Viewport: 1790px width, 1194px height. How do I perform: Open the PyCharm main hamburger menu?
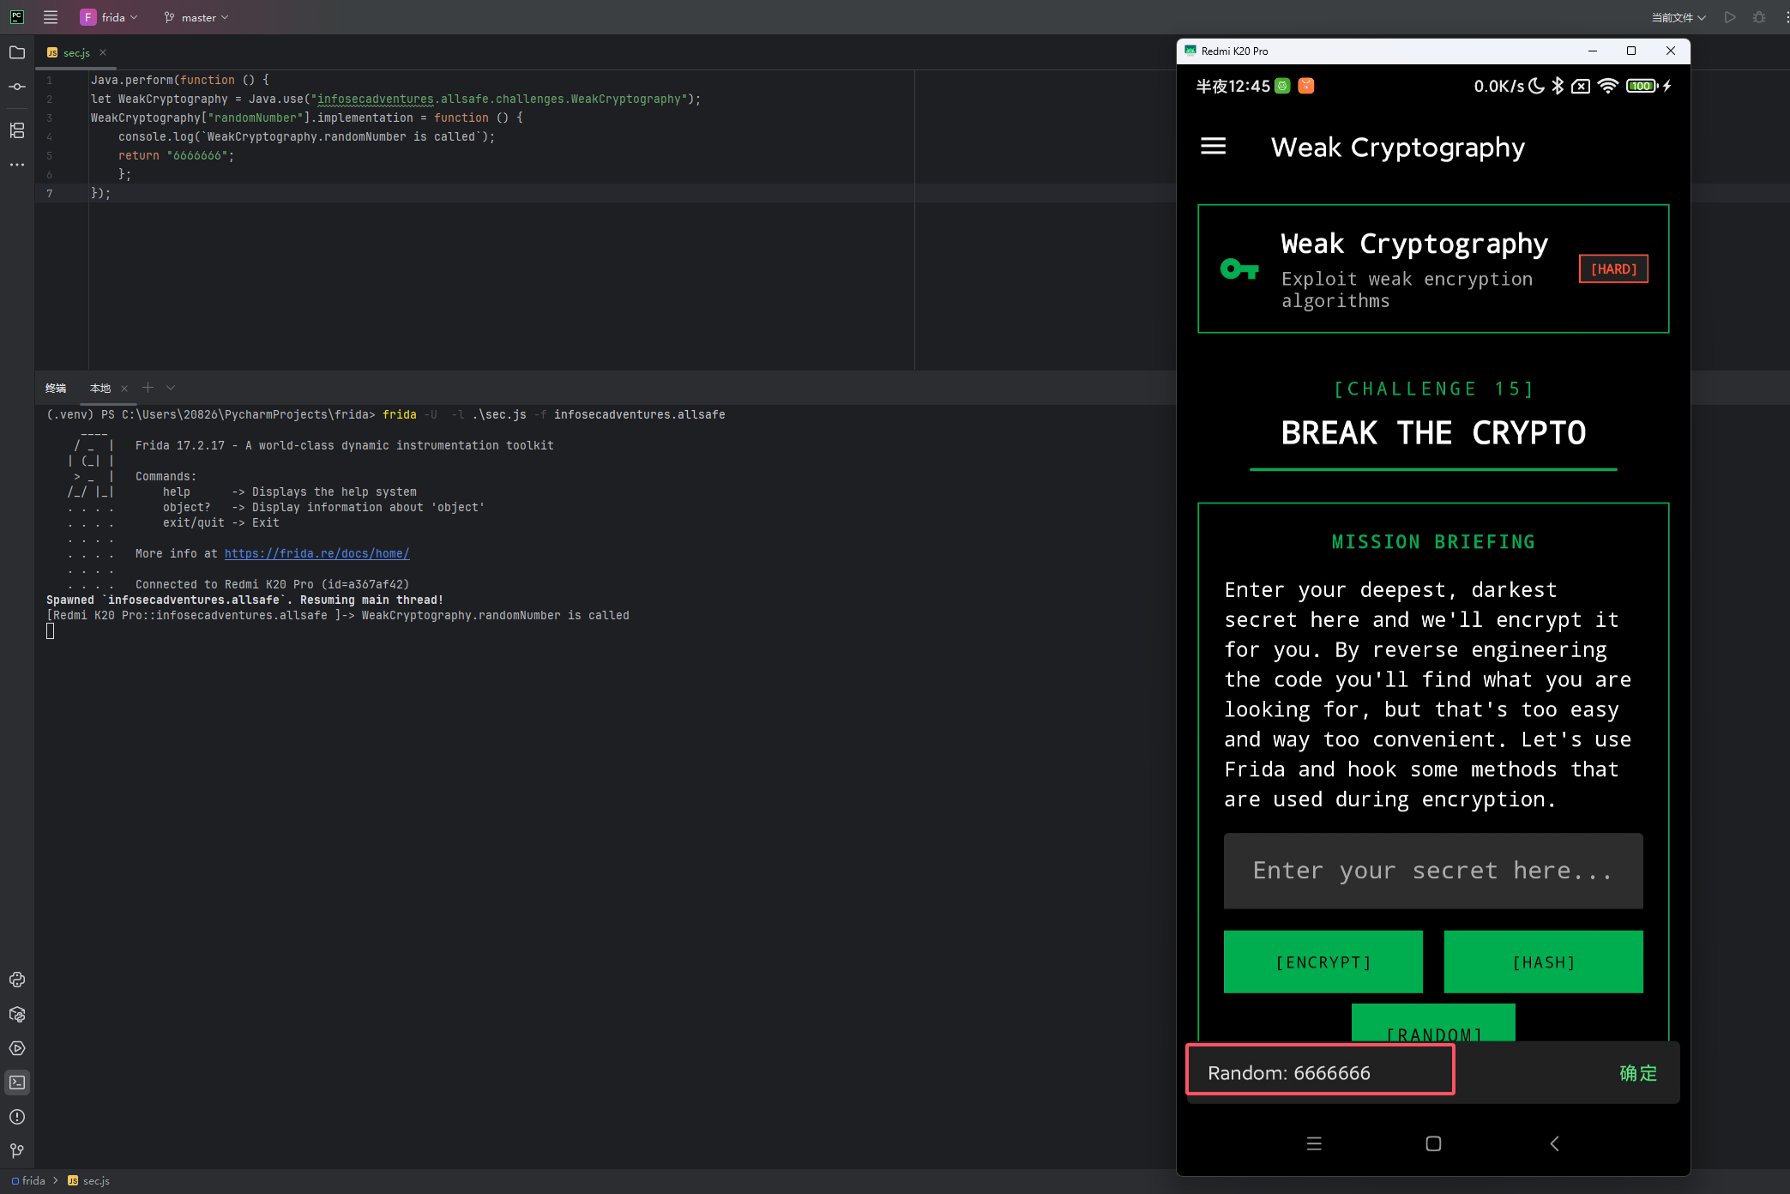coord(51,17)
